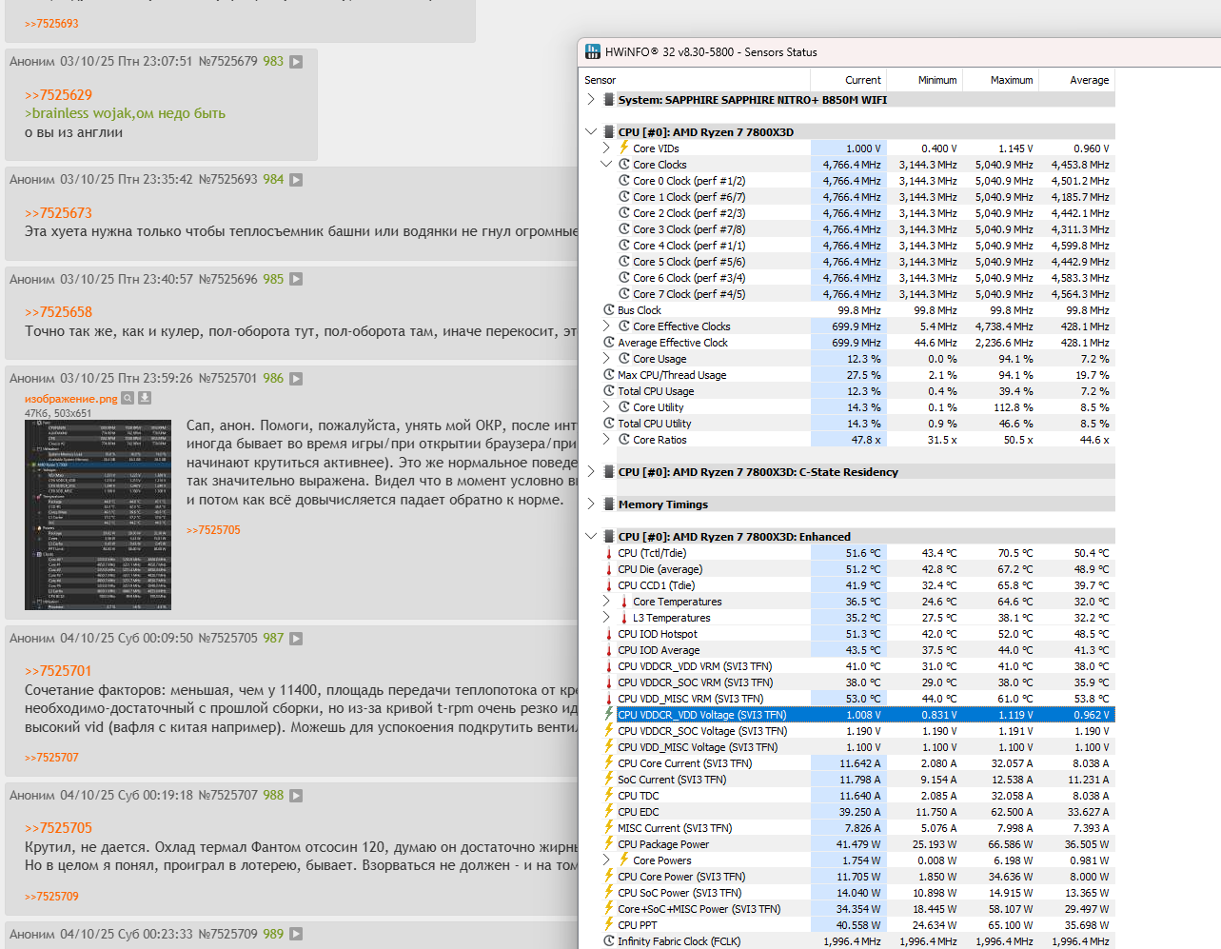1221x949 pixels.
Task: Expand the Core Temperatures group
Action: [606, 602]
